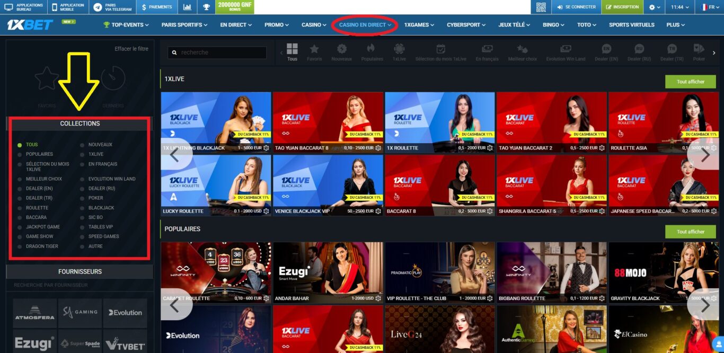This screenshot has height=353, width=724.
Task: Select the Game Show collection filter
Action: coord(40,236)
